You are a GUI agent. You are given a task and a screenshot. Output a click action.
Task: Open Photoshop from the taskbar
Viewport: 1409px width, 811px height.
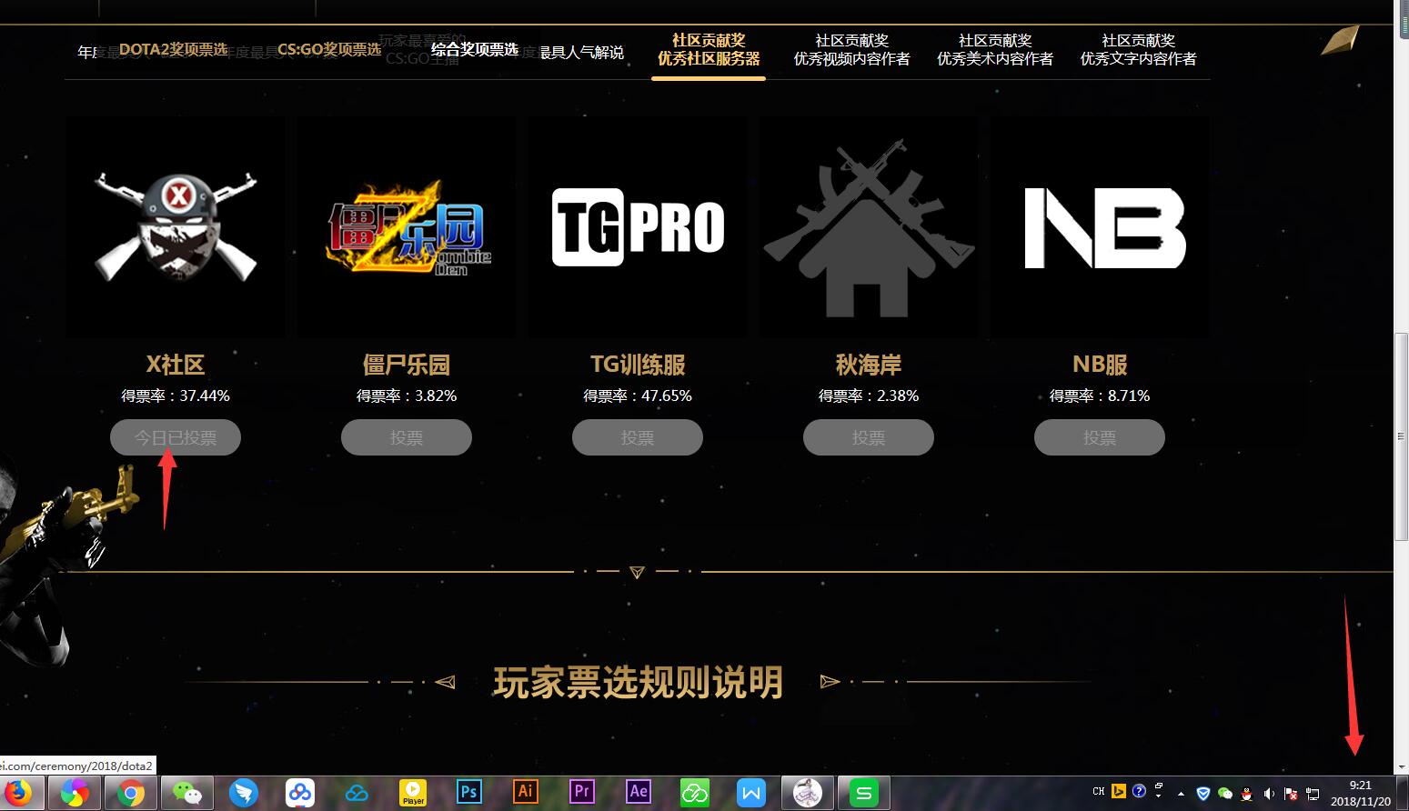(x=468, y=792)
